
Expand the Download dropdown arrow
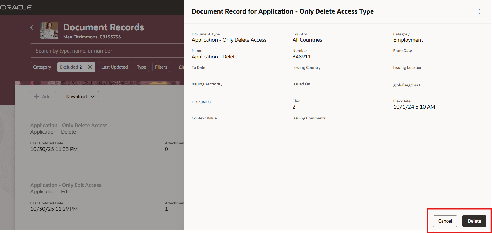point(93,97)
